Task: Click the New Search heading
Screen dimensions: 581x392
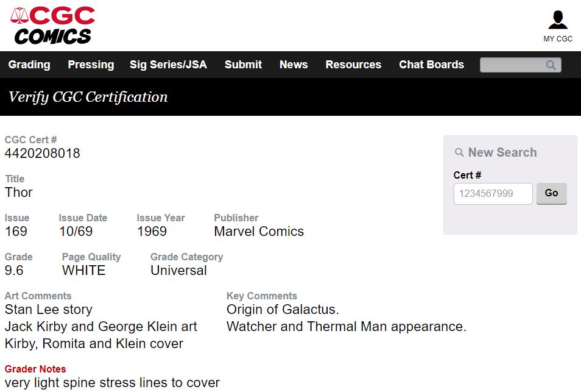Action: point(502,152)
